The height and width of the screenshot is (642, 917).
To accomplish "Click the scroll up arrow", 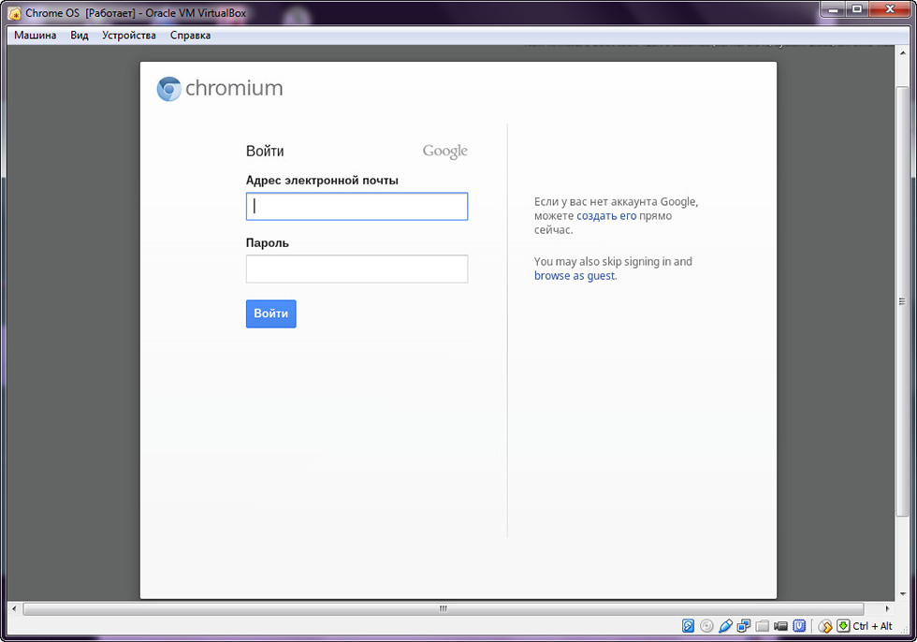I will [x=902, y=52].
